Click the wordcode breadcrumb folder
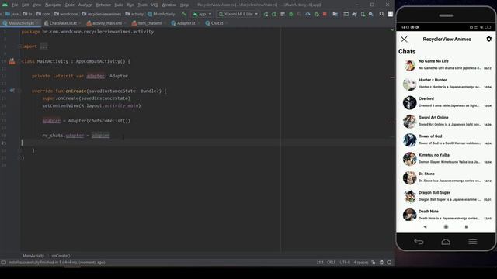497x279 pixels. [x=66, y=14]
